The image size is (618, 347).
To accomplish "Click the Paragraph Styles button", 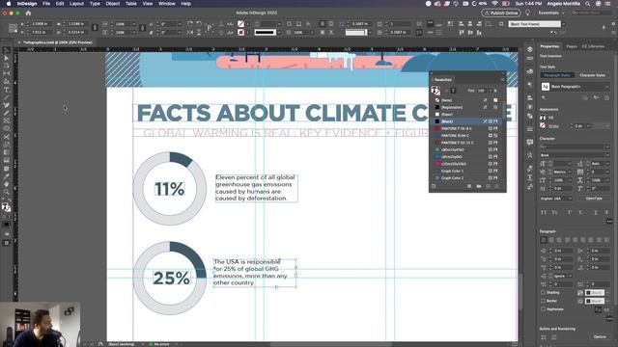I will 557,75.
